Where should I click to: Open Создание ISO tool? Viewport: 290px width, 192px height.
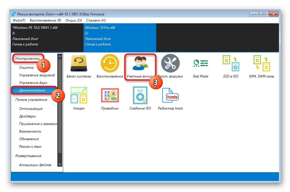click(x=140, y=98)
